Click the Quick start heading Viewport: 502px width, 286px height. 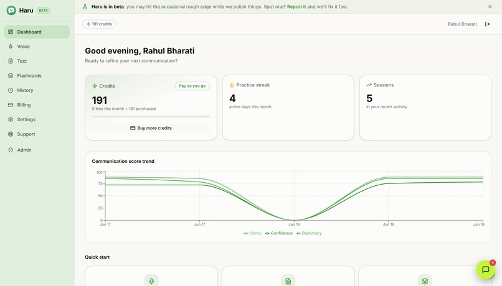click(x=97, y=257)
